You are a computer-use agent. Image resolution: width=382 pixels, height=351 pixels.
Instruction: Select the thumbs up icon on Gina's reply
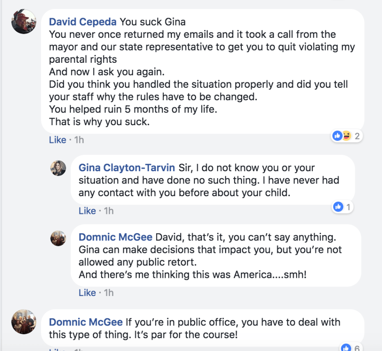coord(338,206)
